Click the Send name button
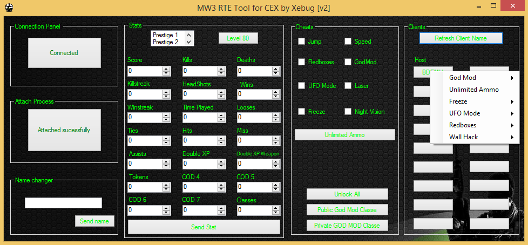The image size is (528, 245). coord(94,221)
